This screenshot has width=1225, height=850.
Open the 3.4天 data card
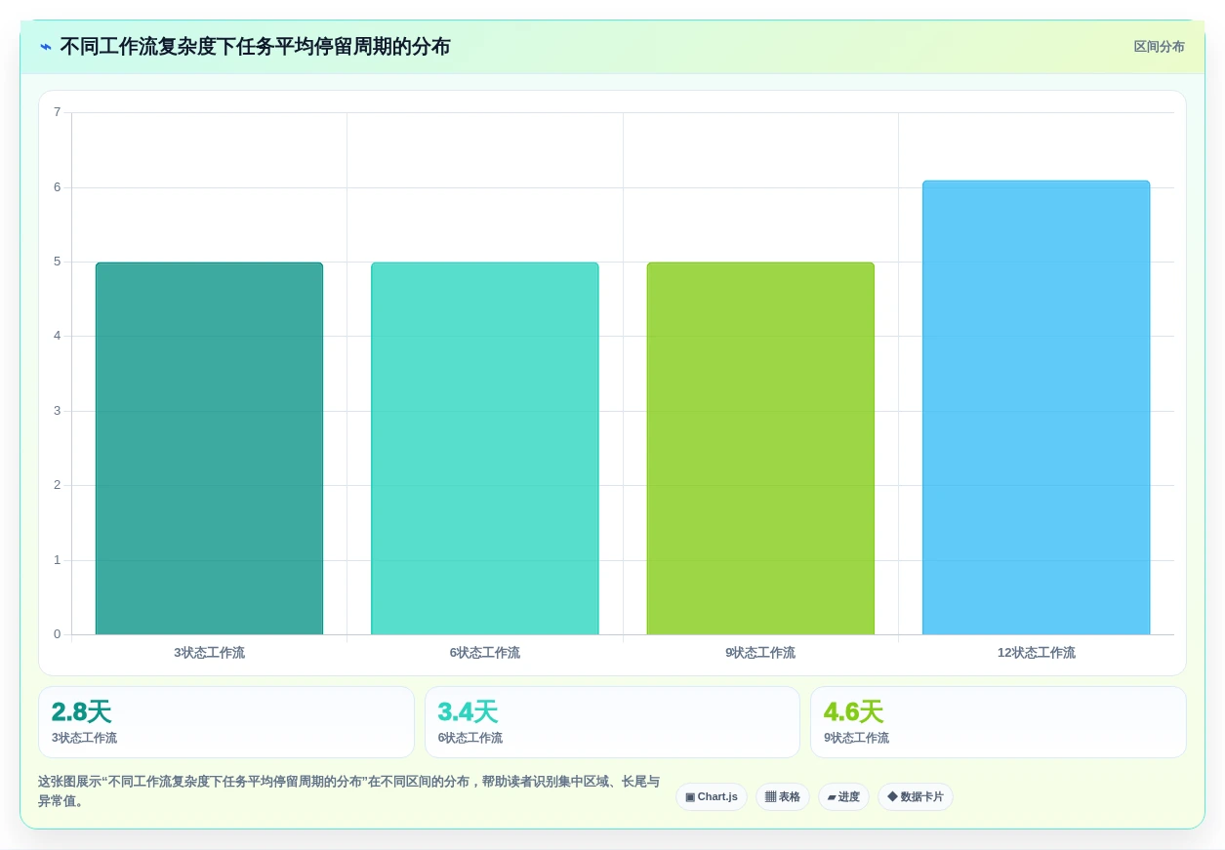[x=612, y=722]
